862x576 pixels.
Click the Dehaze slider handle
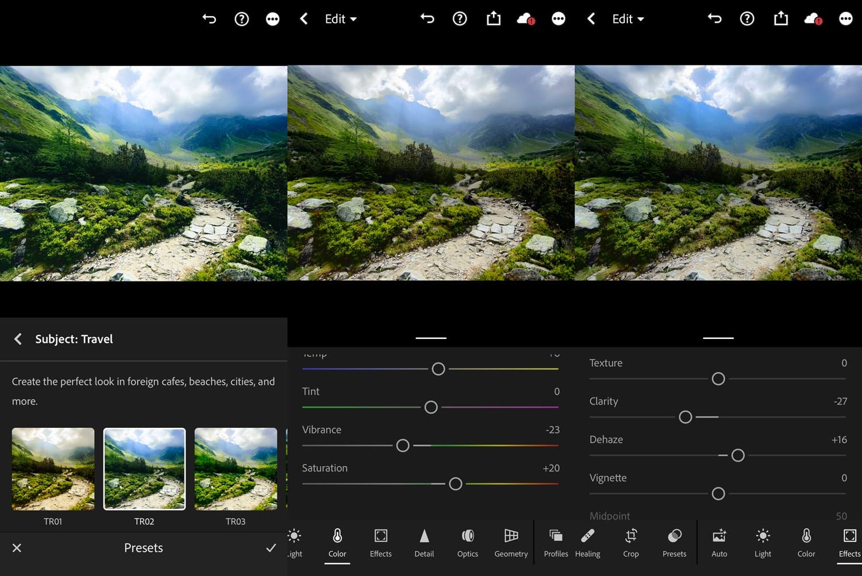tap(738, 455)
